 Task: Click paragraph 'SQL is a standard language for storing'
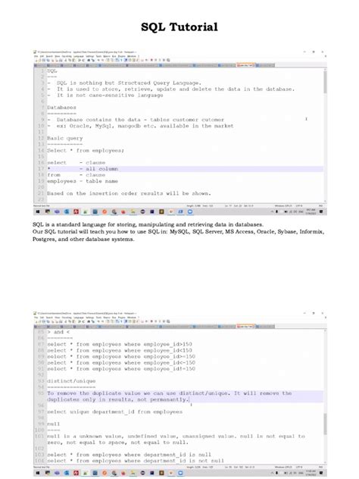coord(148,224)
